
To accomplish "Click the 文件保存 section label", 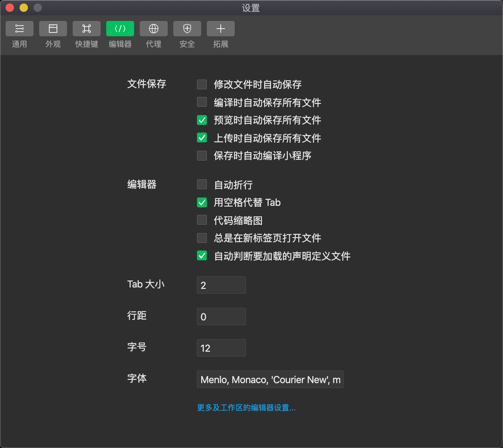I will tap(147, 84).
